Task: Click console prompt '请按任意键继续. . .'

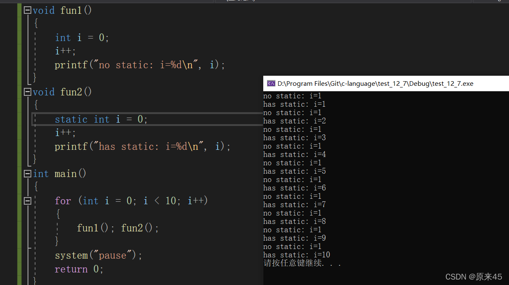Action: pos(303,263)
